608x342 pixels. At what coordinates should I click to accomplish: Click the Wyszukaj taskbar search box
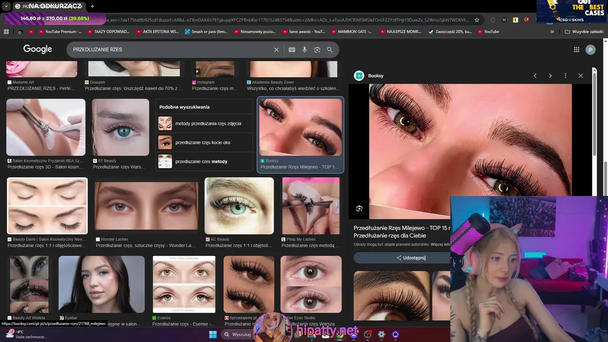click(237, 334)
